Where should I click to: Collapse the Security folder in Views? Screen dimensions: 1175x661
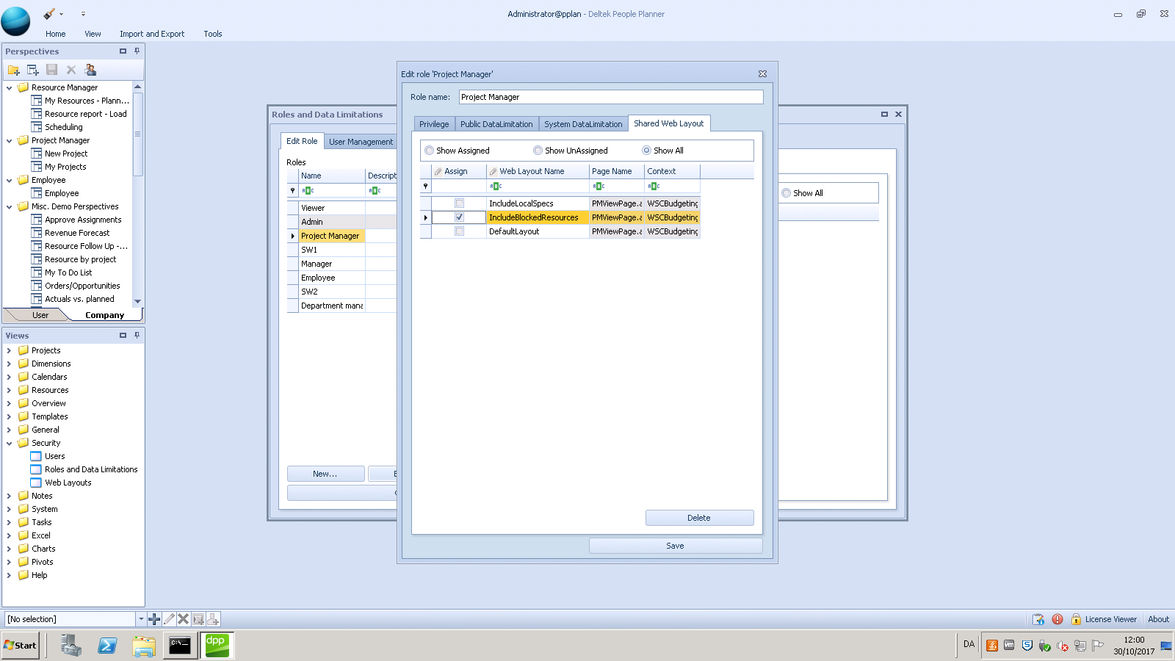coord(9,444)
